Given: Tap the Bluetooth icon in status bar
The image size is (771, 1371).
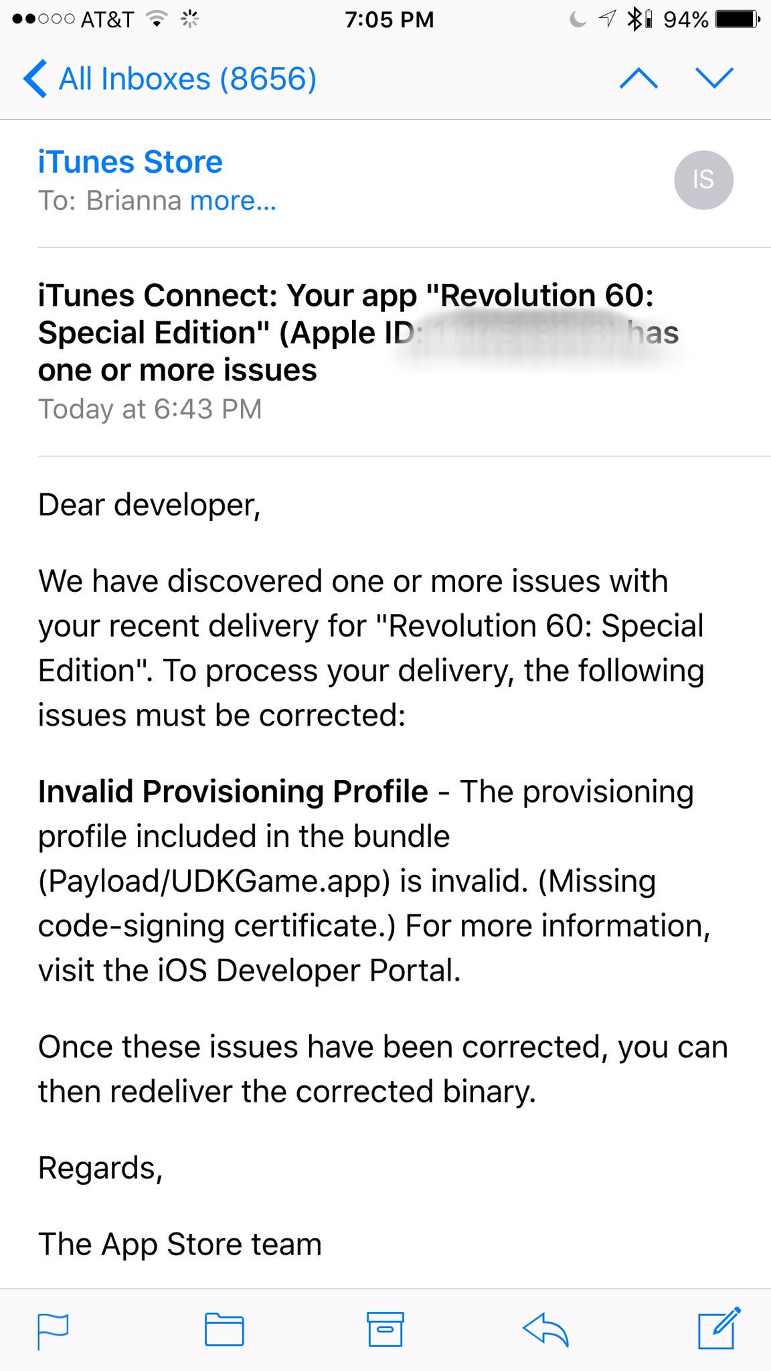Looking at the screenshot, I should point(634,19).
